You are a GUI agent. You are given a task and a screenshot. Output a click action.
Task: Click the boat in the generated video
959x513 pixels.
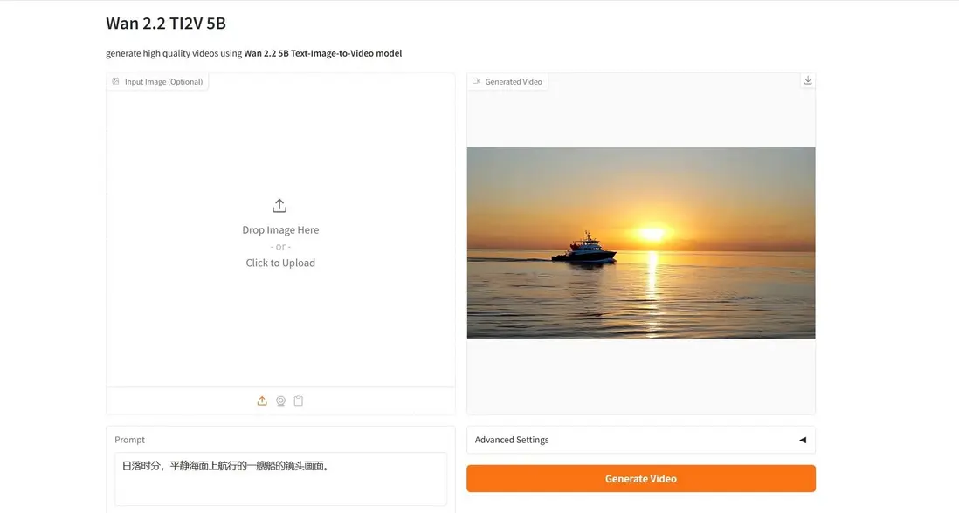[x=586, y=250]
